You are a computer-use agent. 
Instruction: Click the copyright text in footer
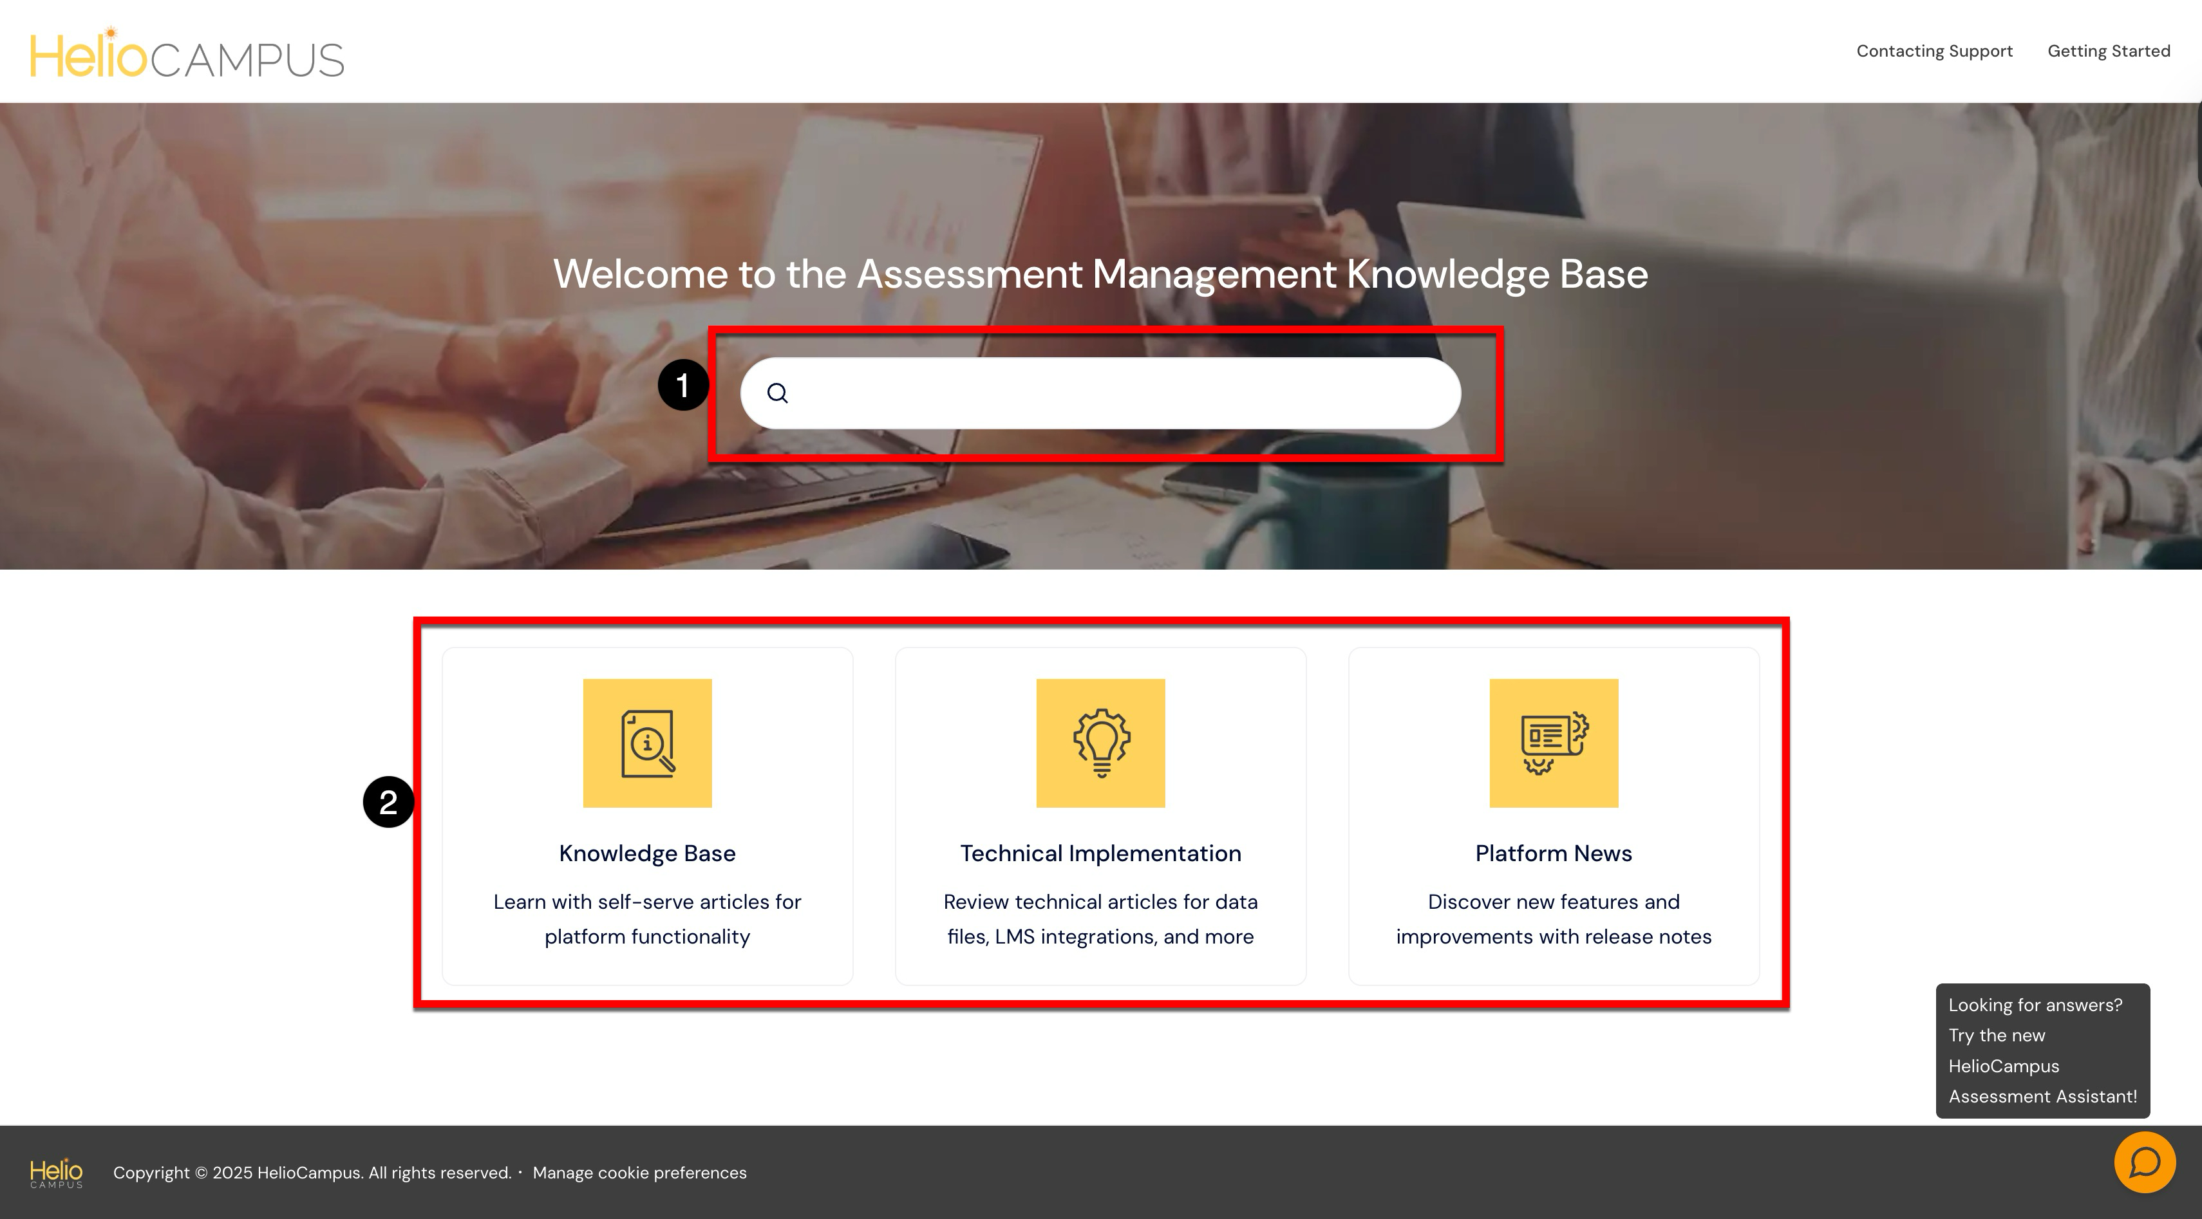[x=312, y=1173]
